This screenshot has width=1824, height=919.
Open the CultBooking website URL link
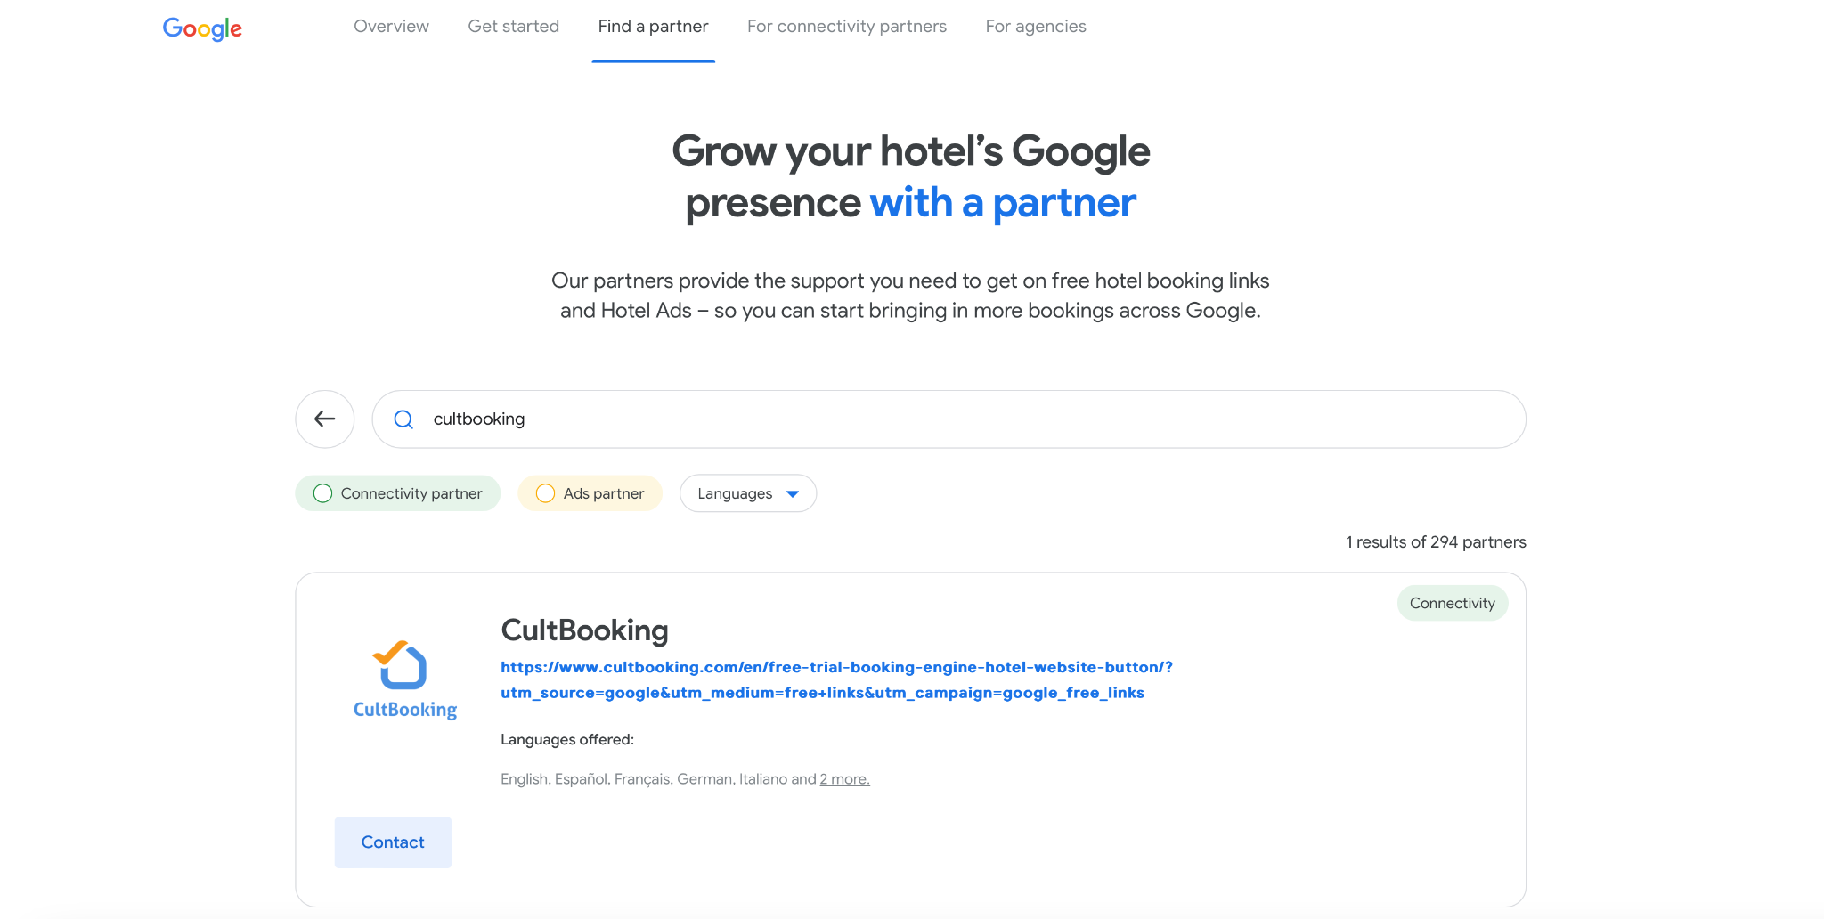tap(835, 679)
